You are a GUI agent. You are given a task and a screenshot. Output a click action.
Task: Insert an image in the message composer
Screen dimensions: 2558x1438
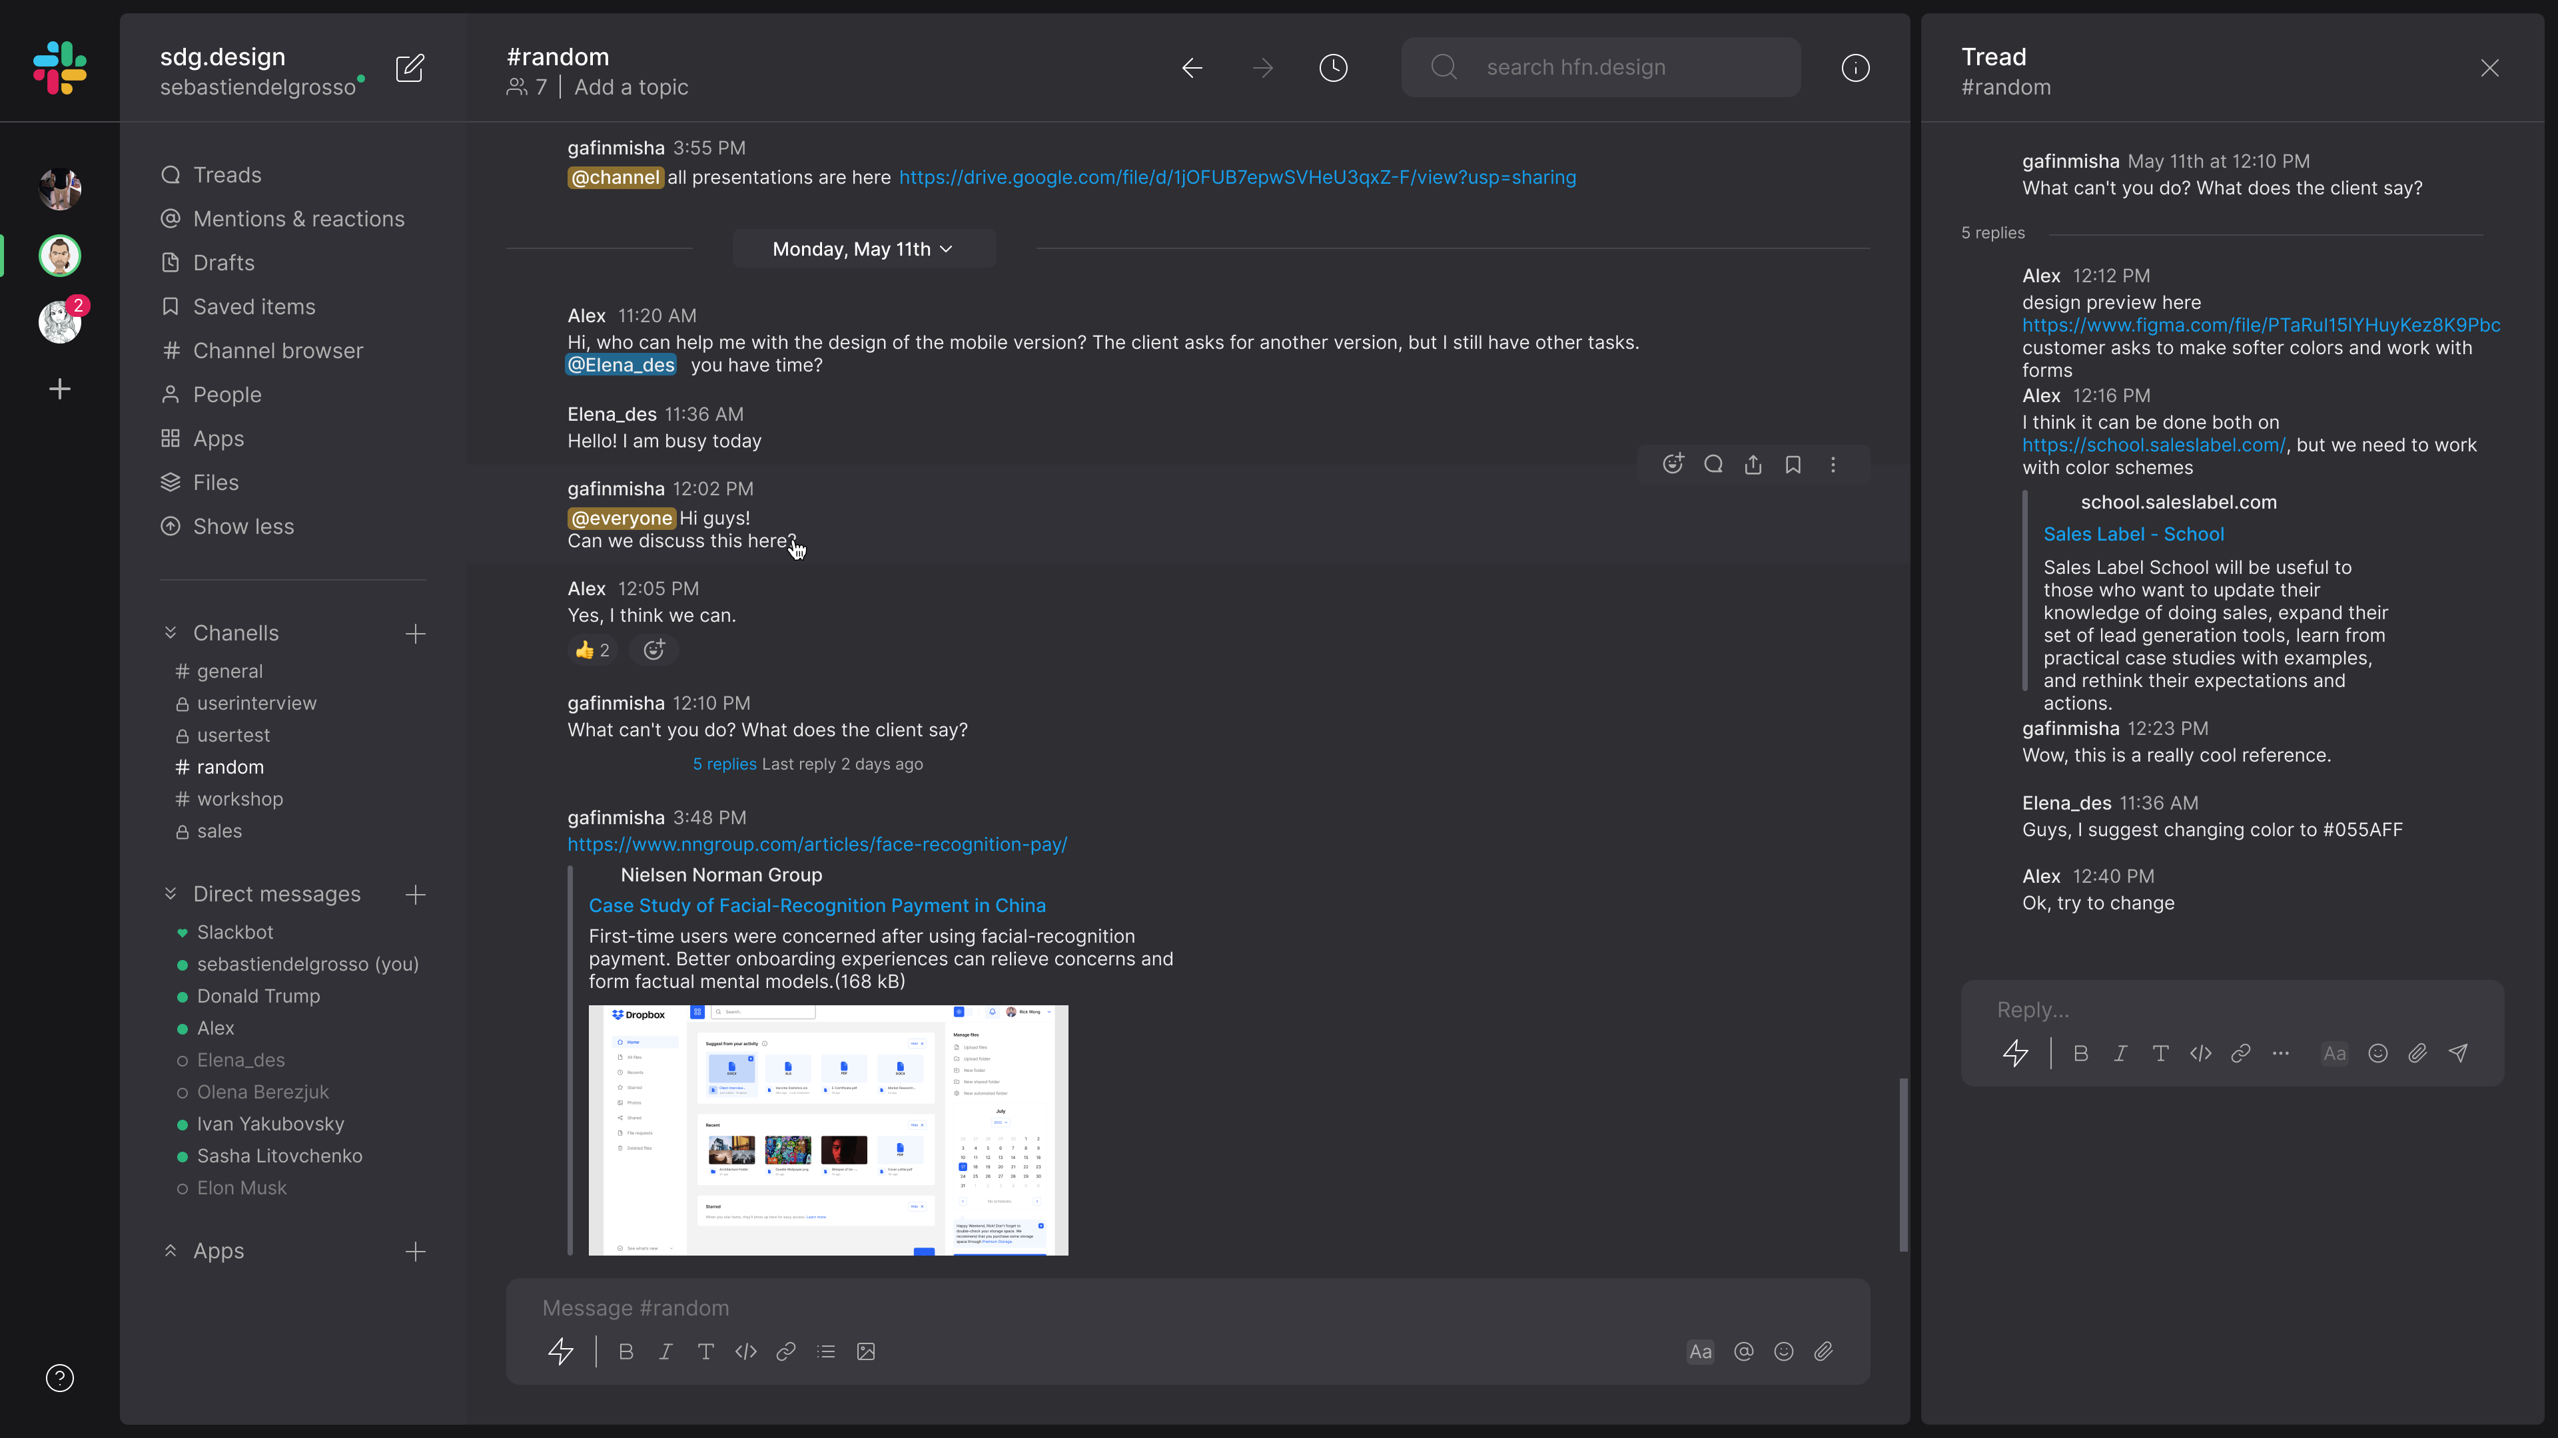pyautogui.click(x=866, y=1351)
